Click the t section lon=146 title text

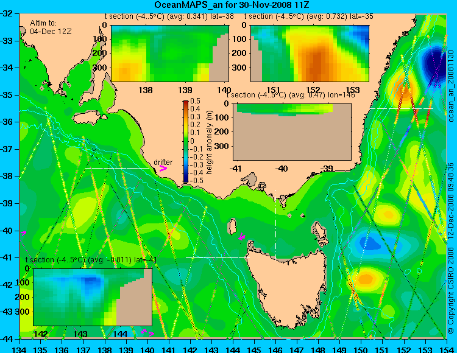coord(291,95)
